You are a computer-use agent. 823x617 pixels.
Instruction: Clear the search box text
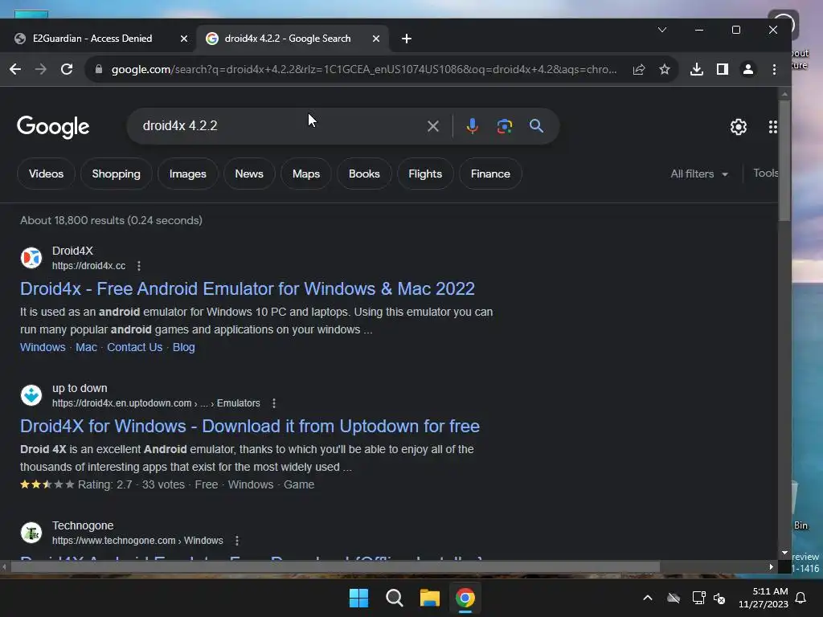[x=433, y=126]
